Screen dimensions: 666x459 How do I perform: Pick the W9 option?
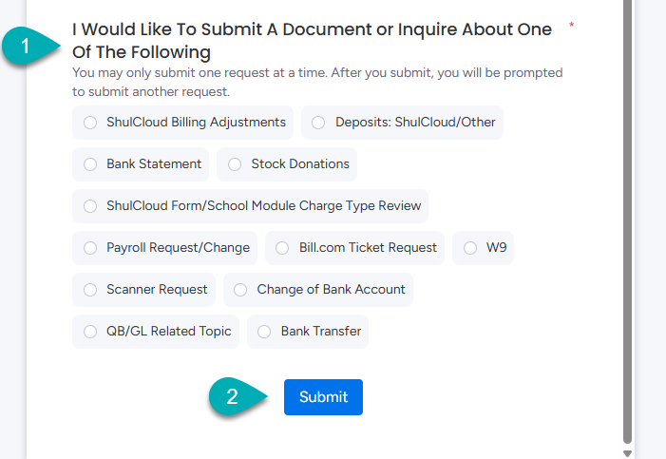470,248
